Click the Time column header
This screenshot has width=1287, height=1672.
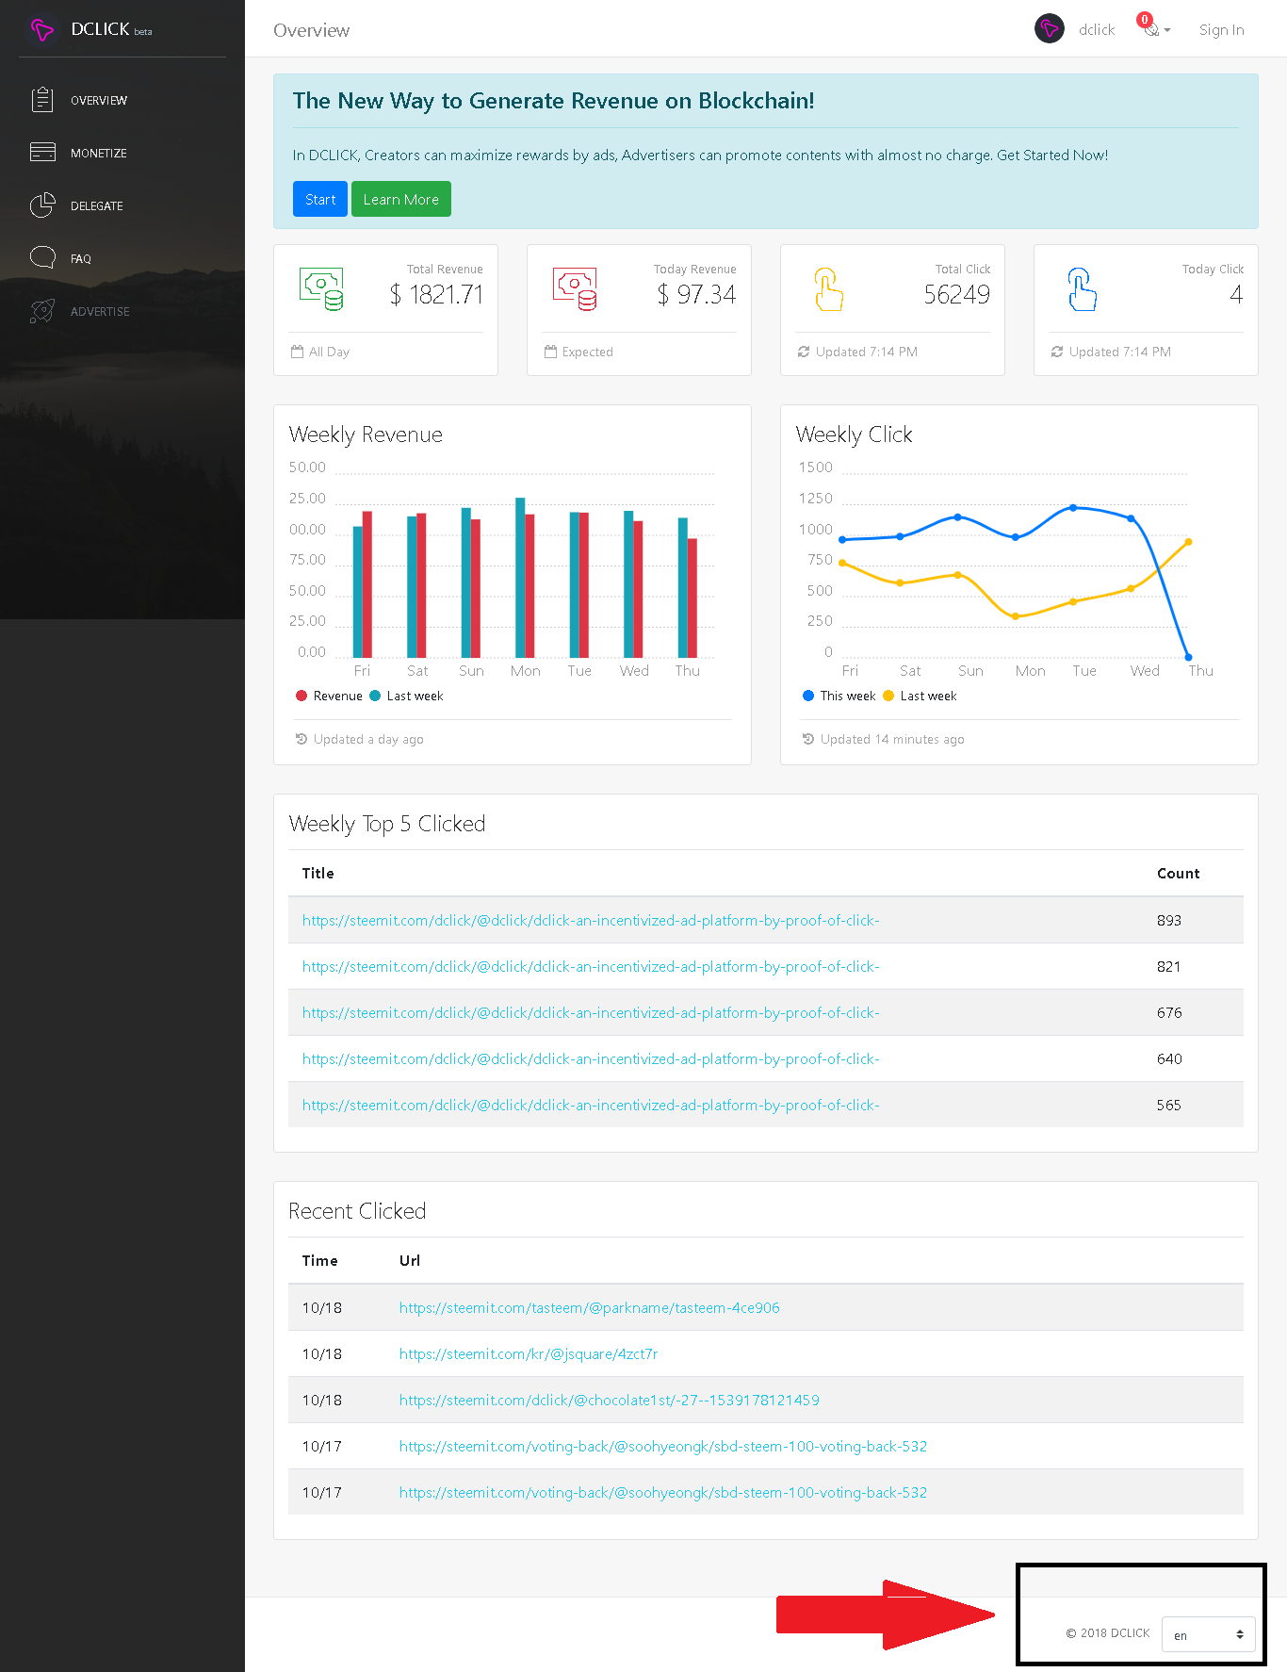[x=319, y=1260]
